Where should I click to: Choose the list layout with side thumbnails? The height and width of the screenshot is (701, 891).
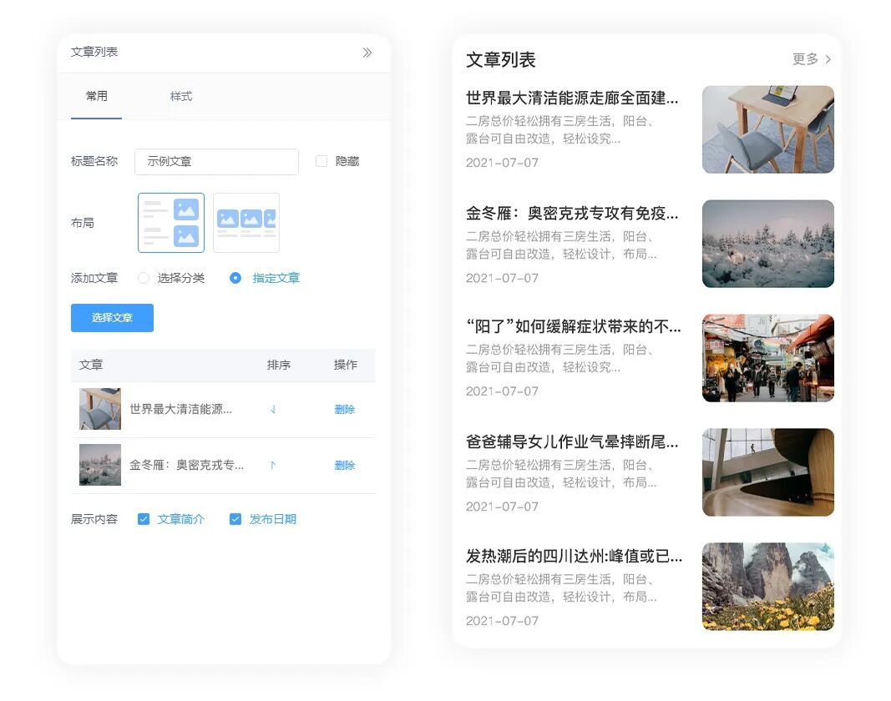(x=171, y=223)
